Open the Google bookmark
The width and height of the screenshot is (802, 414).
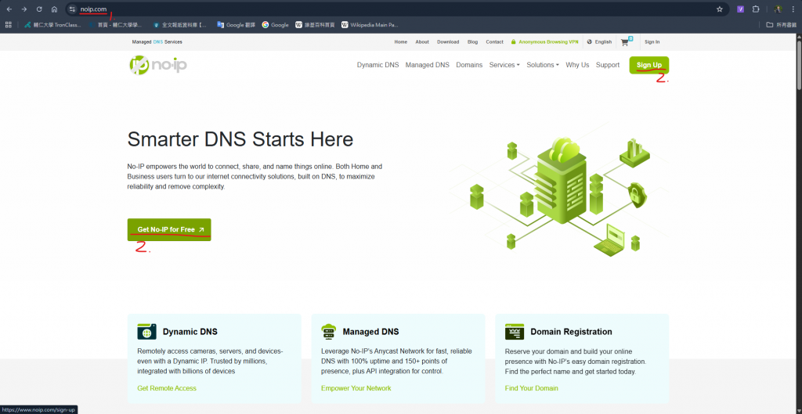276,24
